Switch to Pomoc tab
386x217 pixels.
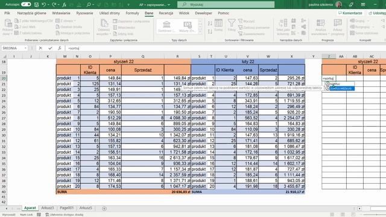coord(223,13)
